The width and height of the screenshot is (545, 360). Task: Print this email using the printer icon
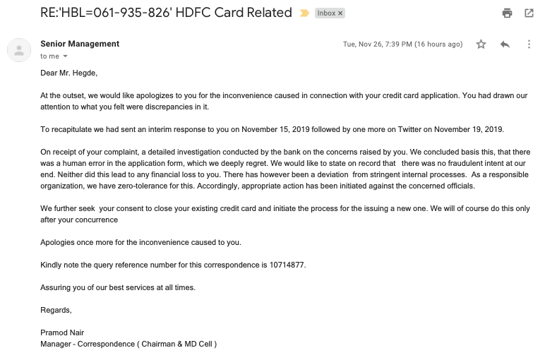tap(507, 13)
